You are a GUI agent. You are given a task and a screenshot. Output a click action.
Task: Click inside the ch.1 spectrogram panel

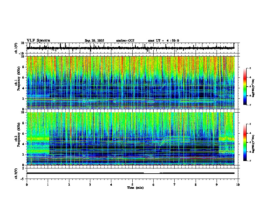click(130, 83)
